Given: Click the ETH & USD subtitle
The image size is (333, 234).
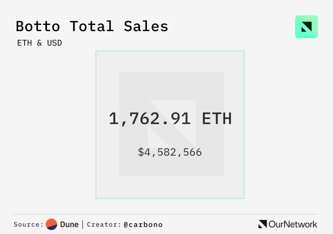Looking at the screenshot, I should coord(40,43).
